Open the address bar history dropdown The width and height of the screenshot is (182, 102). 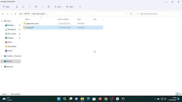point(126,14)
